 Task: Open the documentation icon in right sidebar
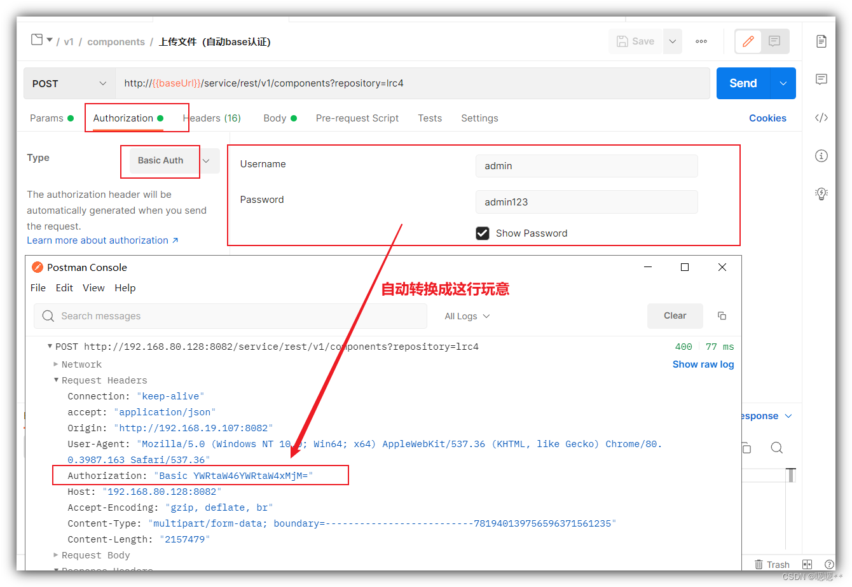821,41
